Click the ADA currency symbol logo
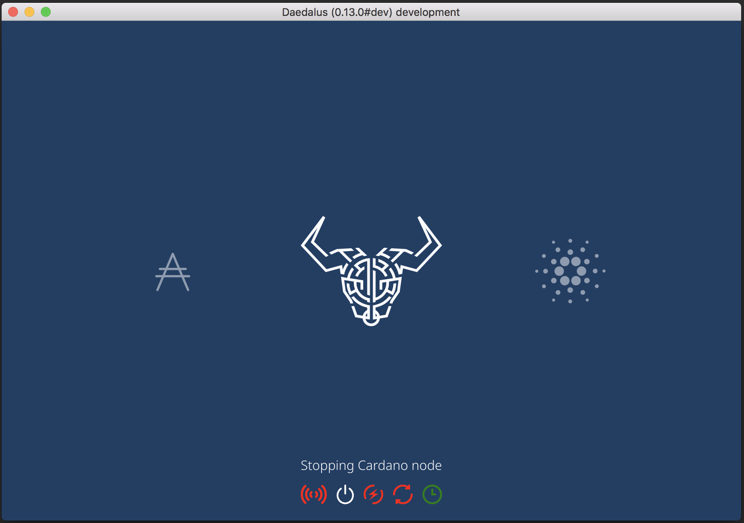 tap(173, 272)
